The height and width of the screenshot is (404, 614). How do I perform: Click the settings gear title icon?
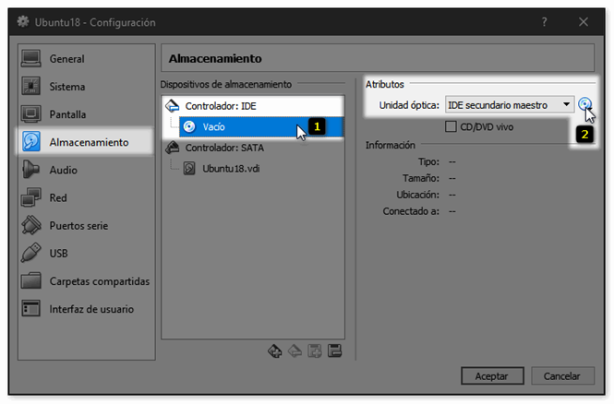point(23,21)
